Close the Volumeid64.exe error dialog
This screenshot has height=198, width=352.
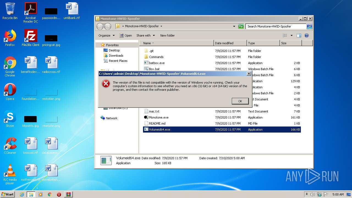point(249,74)
